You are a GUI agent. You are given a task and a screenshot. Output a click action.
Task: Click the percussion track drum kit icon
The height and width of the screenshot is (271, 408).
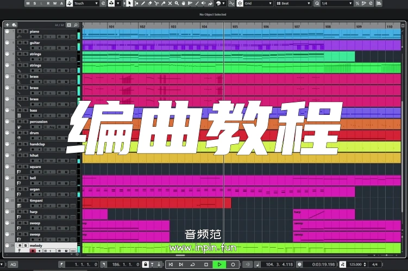point(19,127)
